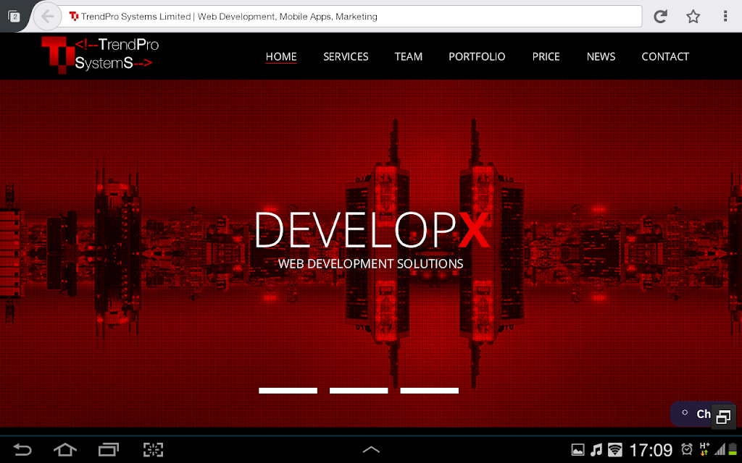The image size is (742, 463).
Task: Tap the H+ mobile data indicator
Action: tap(704, 449)
